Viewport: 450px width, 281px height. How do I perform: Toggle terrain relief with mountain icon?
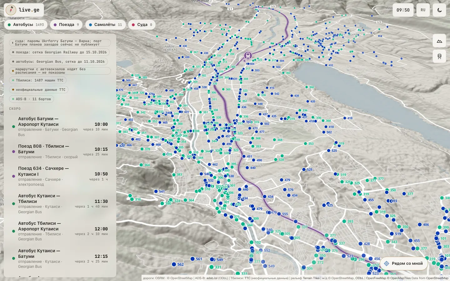pos(439,41)
